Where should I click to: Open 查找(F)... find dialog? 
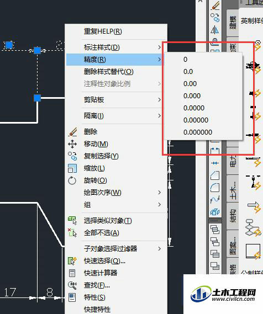pos(117,285)
